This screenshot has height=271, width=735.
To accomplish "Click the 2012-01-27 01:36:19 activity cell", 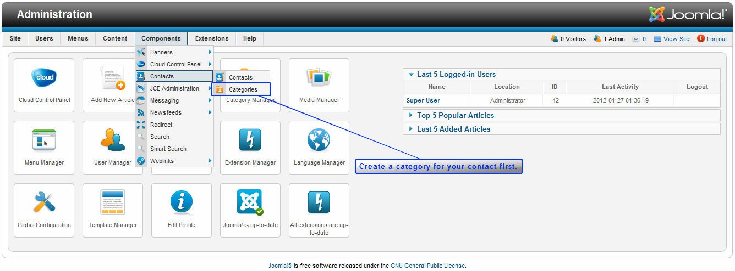I will point(620,100).
